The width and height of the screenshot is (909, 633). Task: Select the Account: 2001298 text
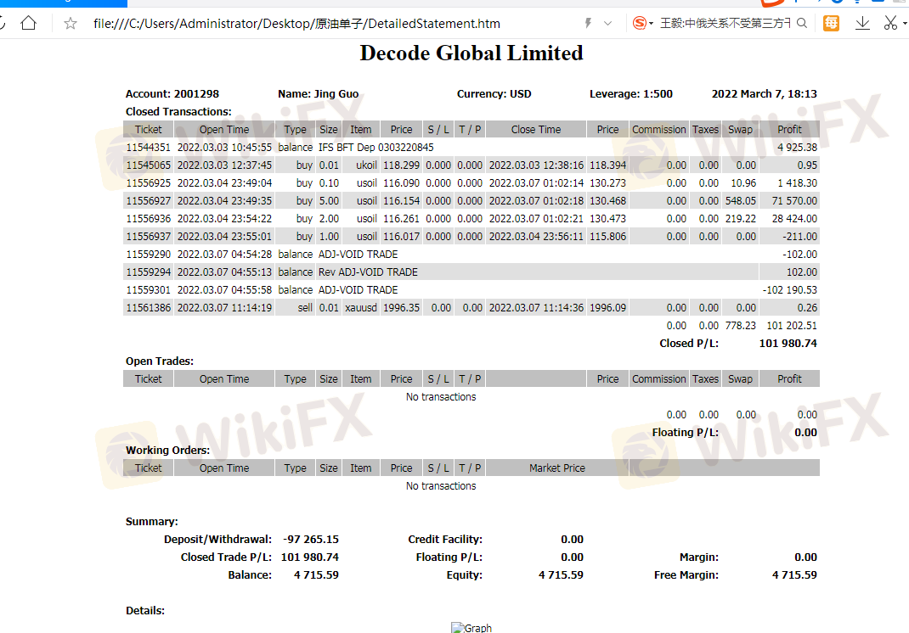click(x=172, y=94)
